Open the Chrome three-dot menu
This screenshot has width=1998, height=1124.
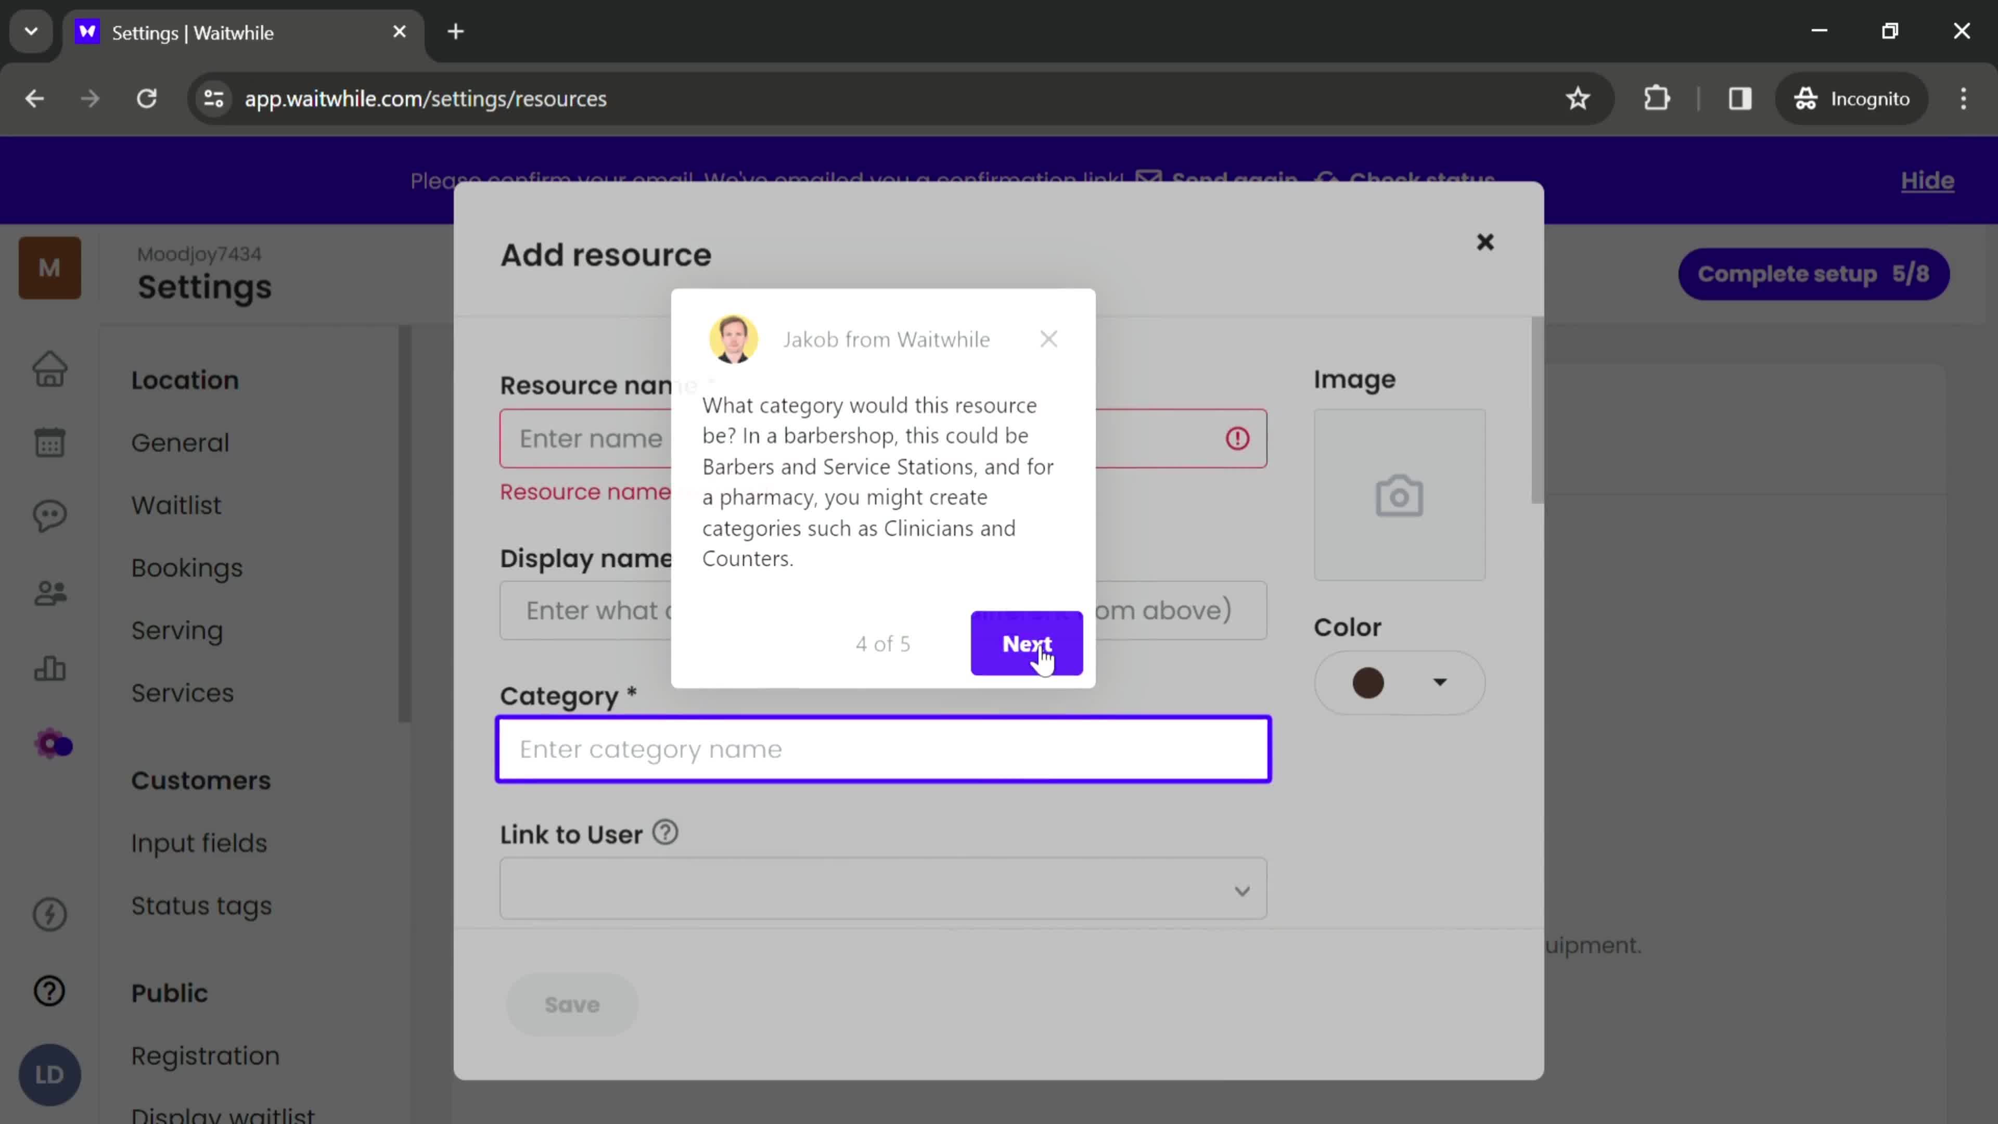point(1963,98)
